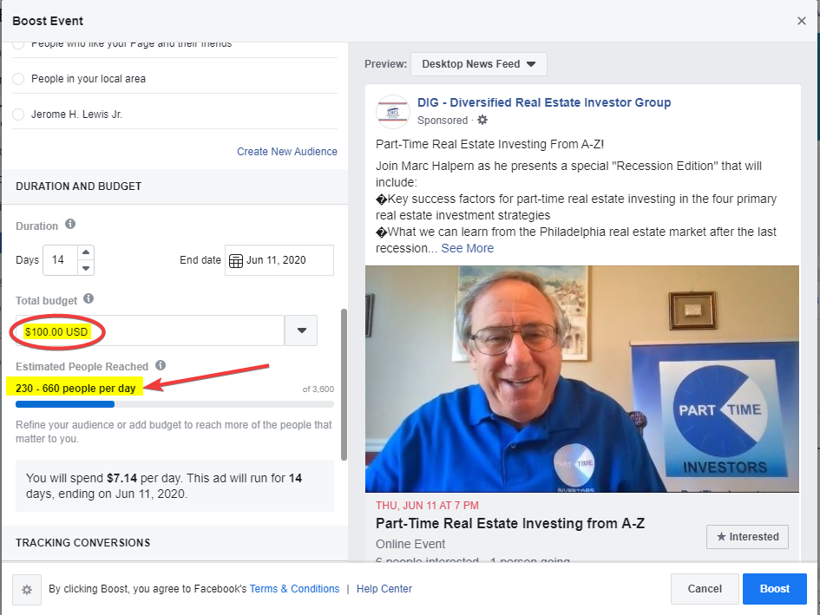The width and height of the screenshot is (820, 615).
Task: Click the THU, JUN 11 AT 7 PM date
Action: click(x=427, y=506)
